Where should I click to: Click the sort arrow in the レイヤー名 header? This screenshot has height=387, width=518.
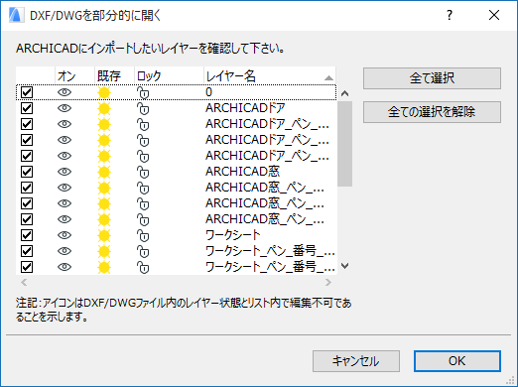pyautogui.click(x=328, y=77)
